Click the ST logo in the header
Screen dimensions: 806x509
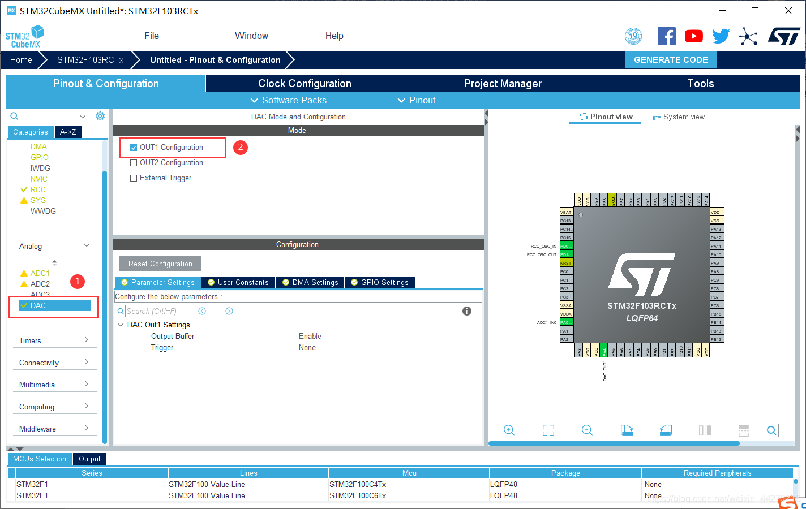coord(784,36)
